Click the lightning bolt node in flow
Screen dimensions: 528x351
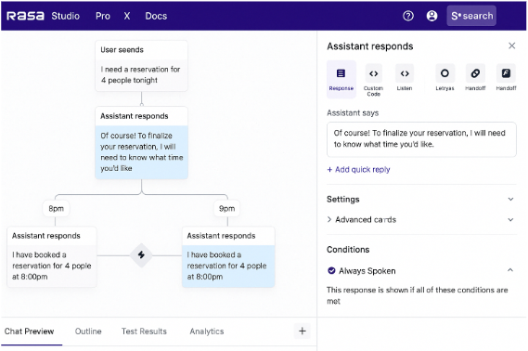(x=141, y=255)
